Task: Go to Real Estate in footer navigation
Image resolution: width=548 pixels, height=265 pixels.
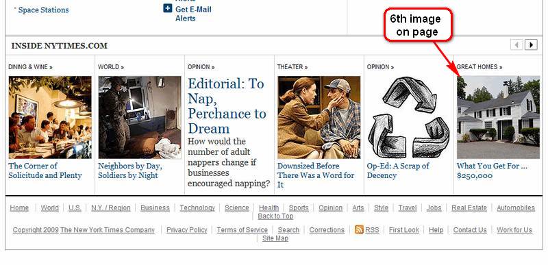Action: tap(469, 207)
